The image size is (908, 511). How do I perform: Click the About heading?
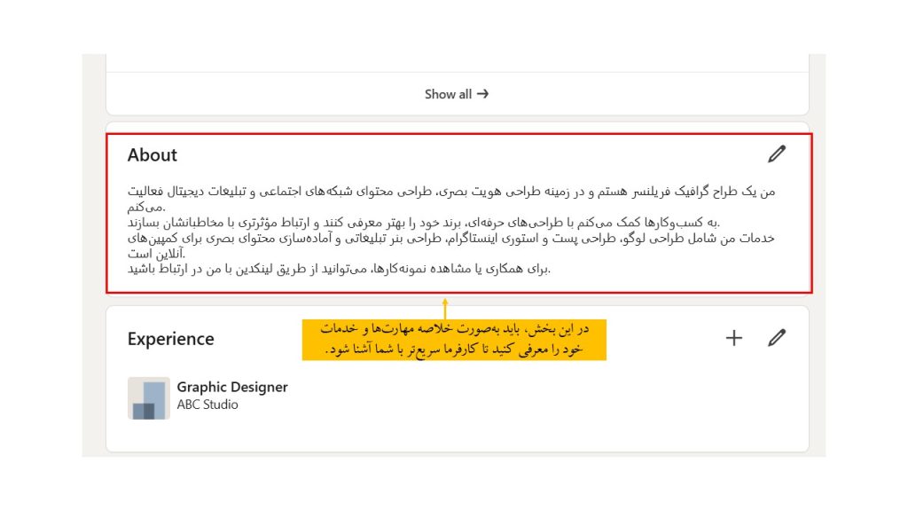[x=153, y=155]
